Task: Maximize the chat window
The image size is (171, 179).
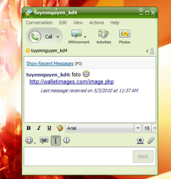Action: point(147,13)
